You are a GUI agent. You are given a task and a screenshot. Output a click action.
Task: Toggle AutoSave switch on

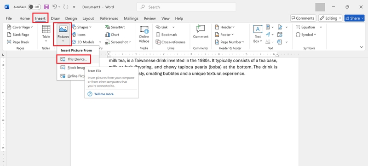(x=34, y=7)
